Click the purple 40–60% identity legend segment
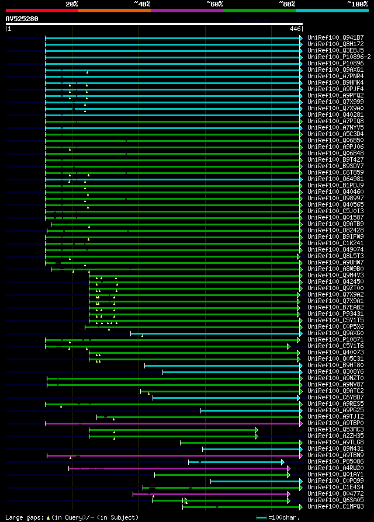374x522 pixels. click(187, 11)
